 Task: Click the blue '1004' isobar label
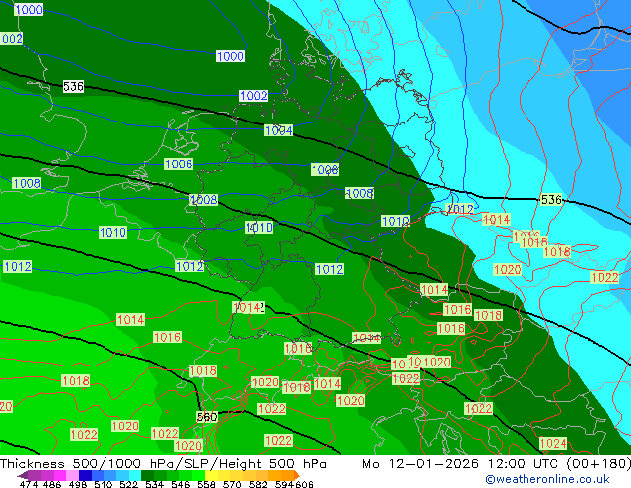click(x=278, y=130)
